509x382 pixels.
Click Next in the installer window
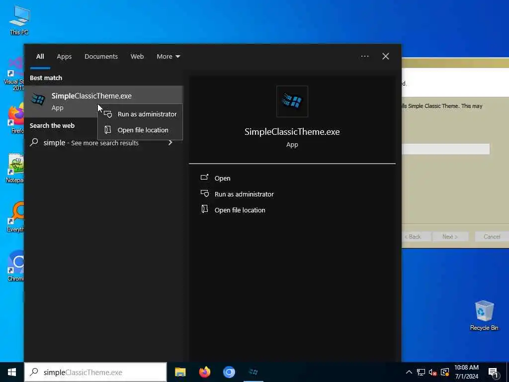coord(450,236)
